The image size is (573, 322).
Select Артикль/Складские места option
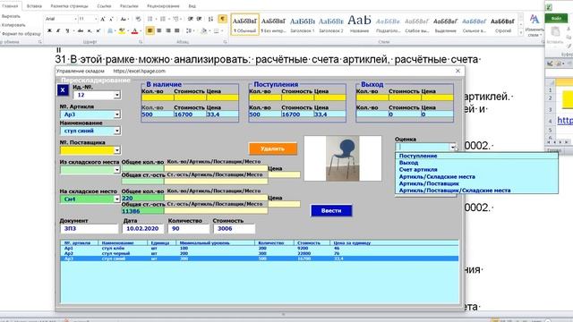(477, 177)
